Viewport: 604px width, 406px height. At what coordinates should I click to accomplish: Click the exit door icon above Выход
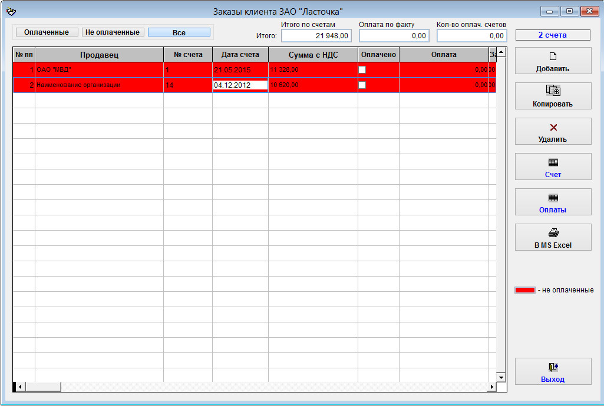(x=553, y=367)
